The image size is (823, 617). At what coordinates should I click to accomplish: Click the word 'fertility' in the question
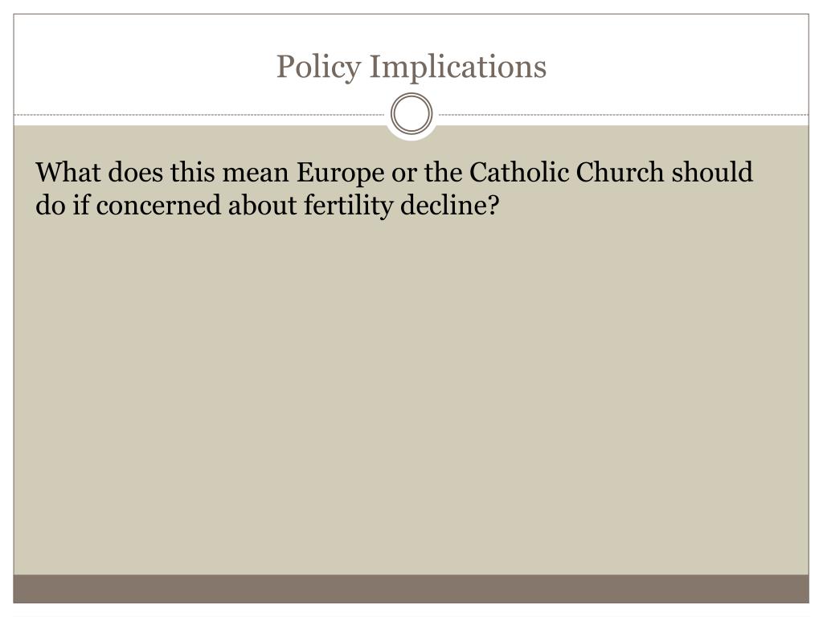pyautogui.click(x=348, y=206)
